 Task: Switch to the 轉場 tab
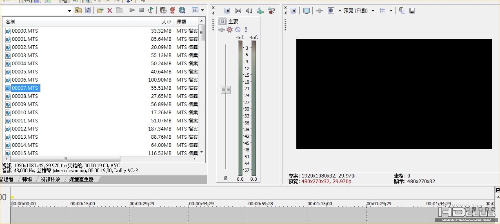pyautogui.click(x=27, y=179)
